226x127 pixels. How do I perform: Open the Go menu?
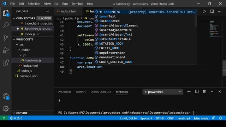[56, 4]
